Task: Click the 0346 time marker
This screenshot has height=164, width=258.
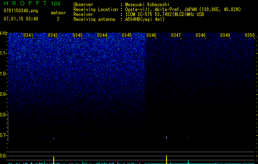Action: click(x=151, y=35)
